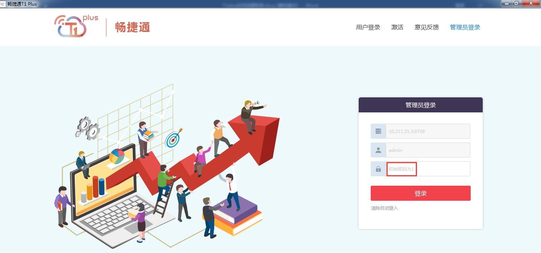Click the pie chart on the laptop illustration

tap(117, 156)
